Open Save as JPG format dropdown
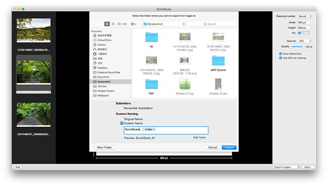The image size is (328, 187). tap(305, 41)
